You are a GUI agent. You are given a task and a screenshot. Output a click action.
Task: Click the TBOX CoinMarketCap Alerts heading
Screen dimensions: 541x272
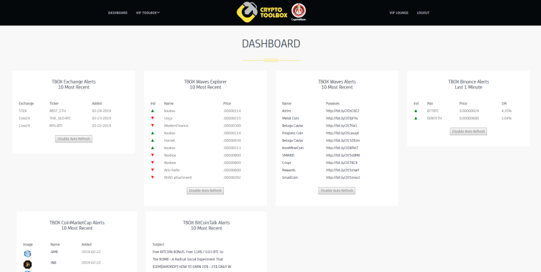click(x=77, y=223)
